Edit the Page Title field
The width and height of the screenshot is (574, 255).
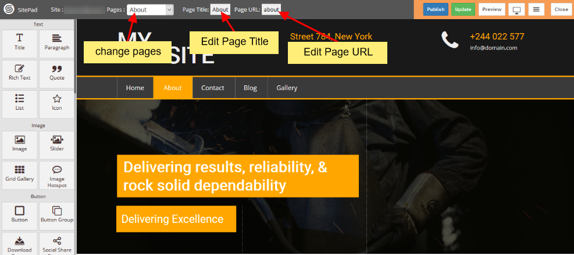220,10
